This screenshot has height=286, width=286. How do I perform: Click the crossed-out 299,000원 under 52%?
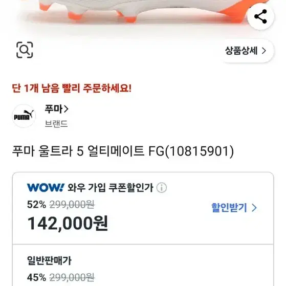point(72,205)
